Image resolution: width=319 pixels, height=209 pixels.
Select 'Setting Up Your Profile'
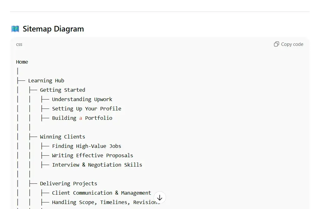click(86, 109)
